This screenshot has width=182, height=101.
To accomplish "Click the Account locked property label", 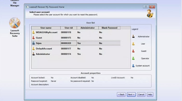I will coord(38,78).
